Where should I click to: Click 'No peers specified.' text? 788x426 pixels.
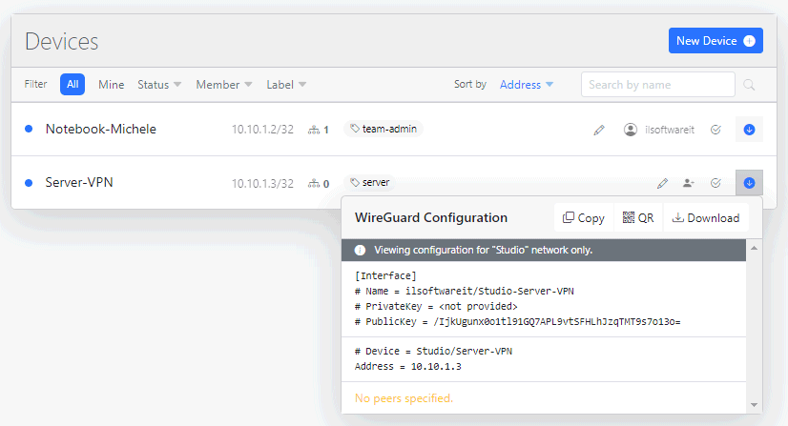click(x=404, y=398)
